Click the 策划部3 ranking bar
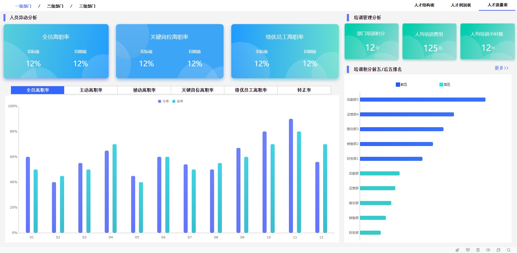The image size is (517, 253). [x=402, y=129]
